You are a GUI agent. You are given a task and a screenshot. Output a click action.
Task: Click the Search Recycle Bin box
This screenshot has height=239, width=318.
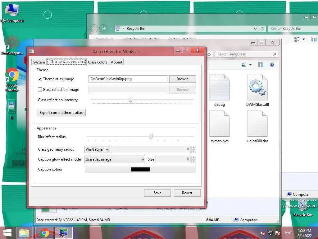tap(293, 29)
